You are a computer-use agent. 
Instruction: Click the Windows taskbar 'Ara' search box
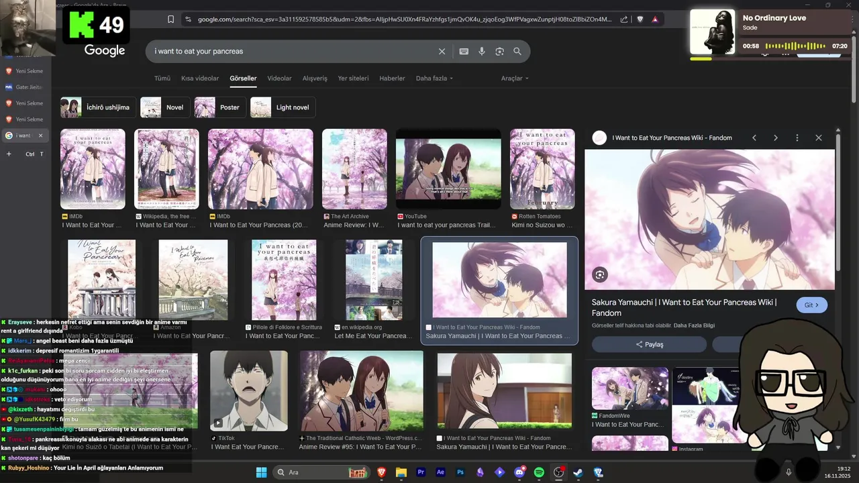click(x=321, y=472)
